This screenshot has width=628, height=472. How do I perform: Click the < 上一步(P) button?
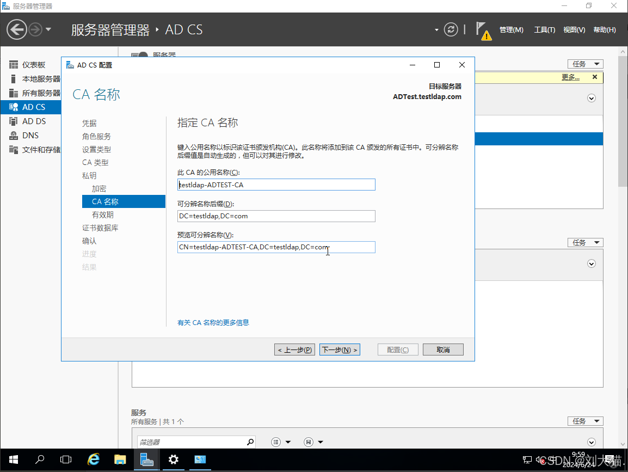coord(295,350)
